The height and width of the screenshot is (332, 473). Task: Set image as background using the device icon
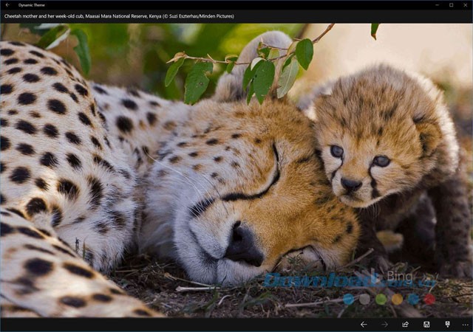pyautogui.click(x=447, y=324)
